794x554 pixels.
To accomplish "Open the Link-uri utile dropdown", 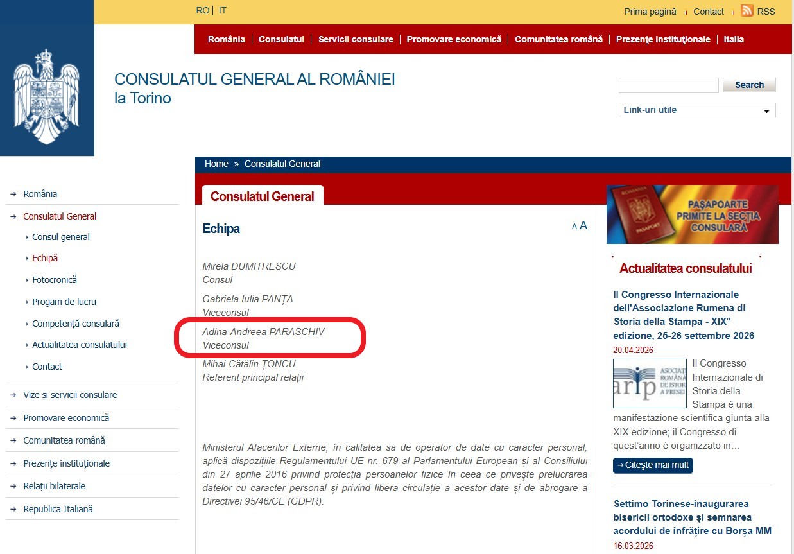I will coord(697,110).
